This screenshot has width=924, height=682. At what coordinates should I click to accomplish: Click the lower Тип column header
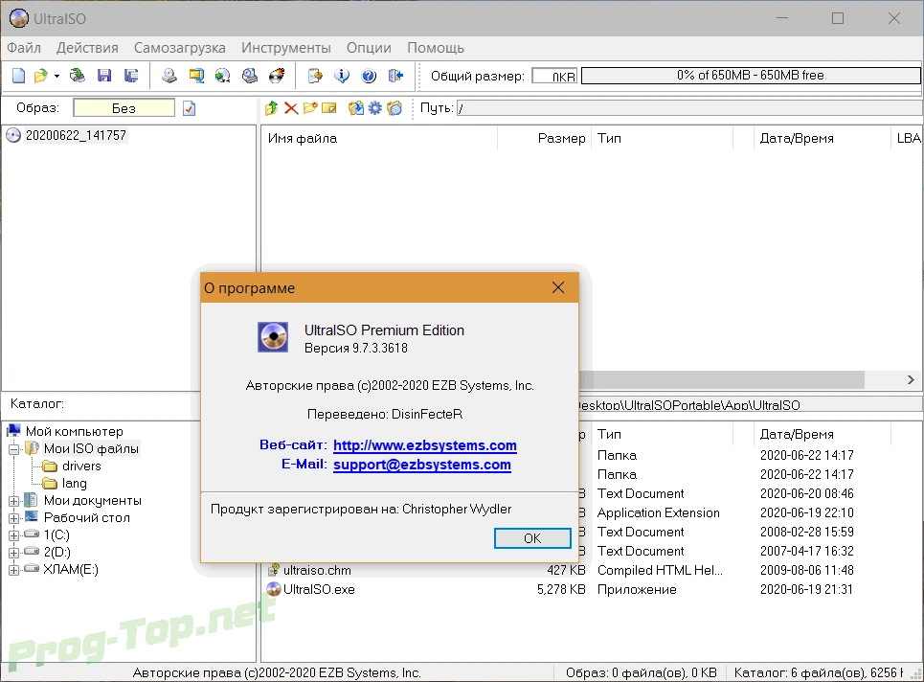coord(662,435)
